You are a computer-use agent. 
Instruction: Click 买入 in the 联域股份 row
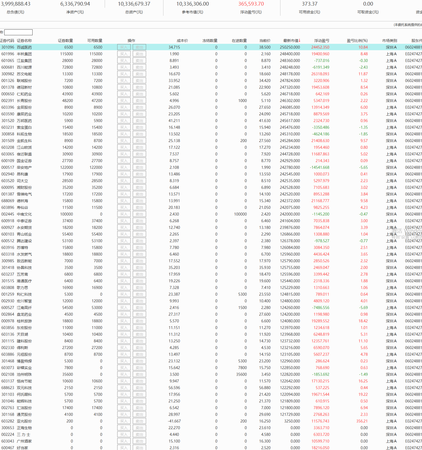tap(124, 81)
